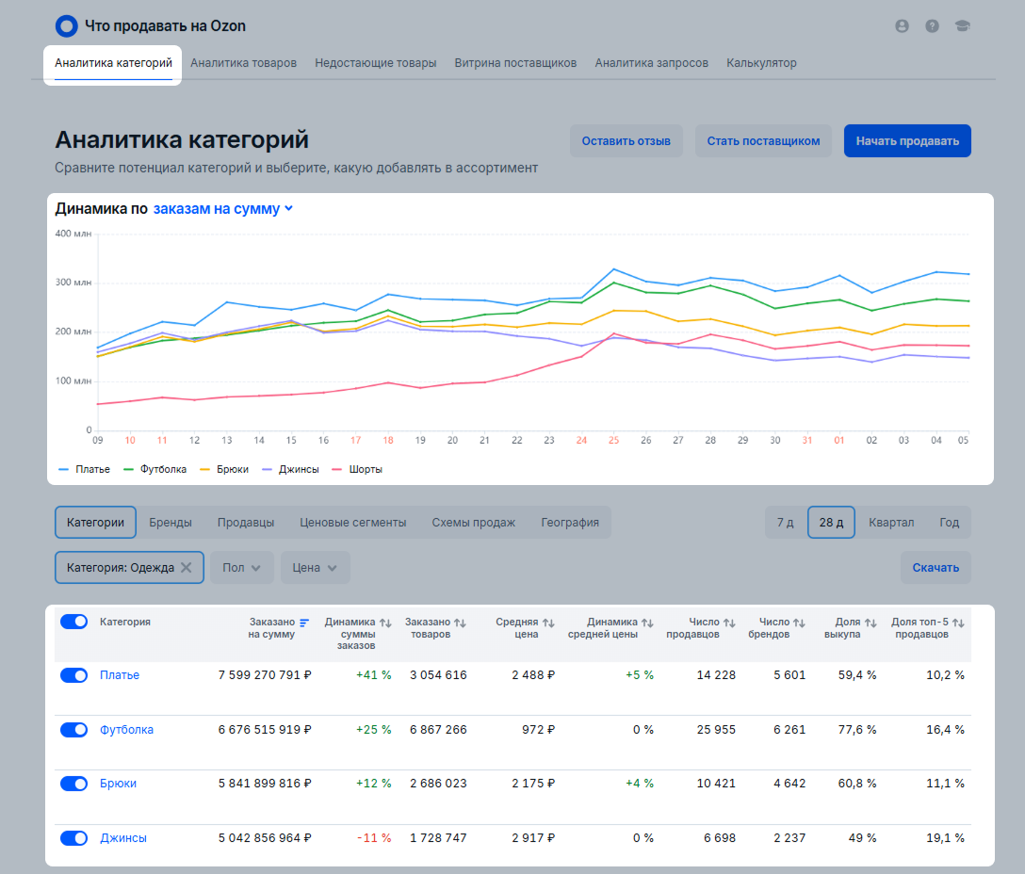Click the 'Категория: Одежда' filter chip
The image size is (1025, 874).
[129, 567]
